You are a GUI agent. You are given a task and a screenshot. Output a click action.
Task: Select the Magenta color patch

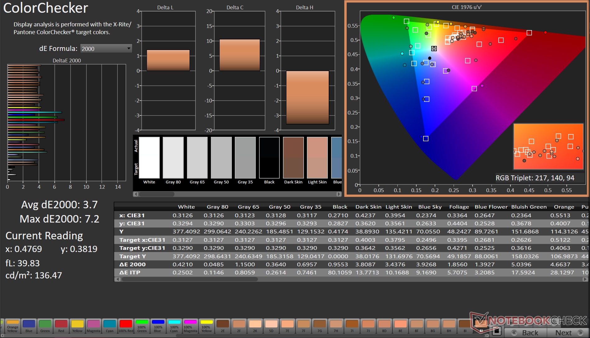[94, 326]
